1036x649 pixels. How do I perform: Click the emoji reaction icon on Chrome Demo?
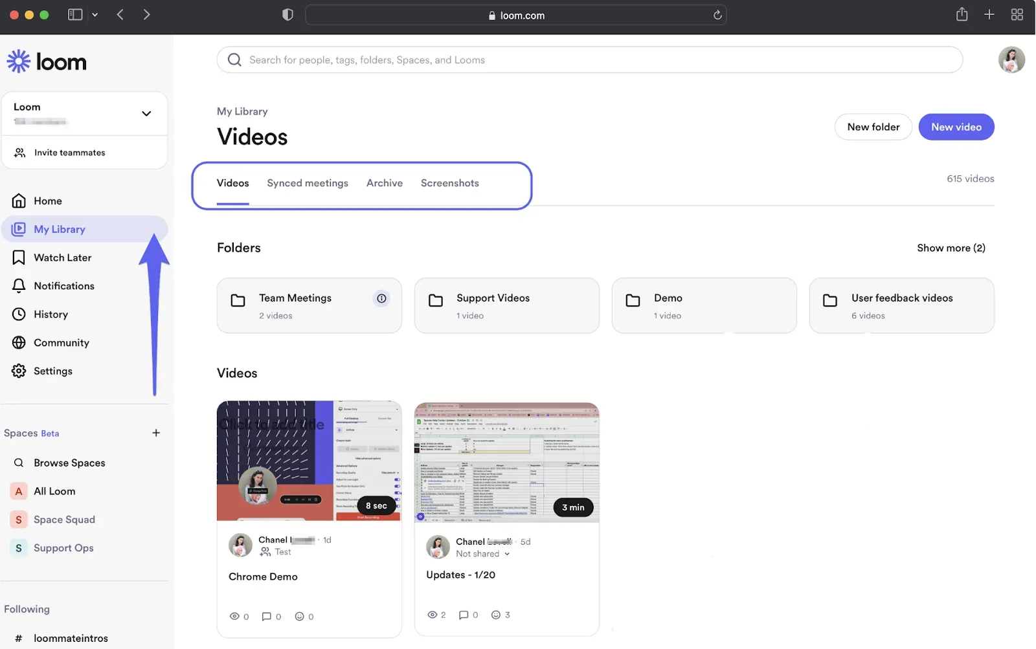coord(299,617)
